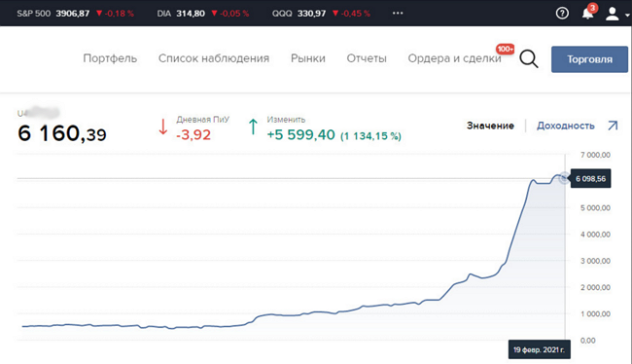This screenshot has height=364, width=632.
Task: Click the red daily P&L down arrow
Action: pyautogui.click(x=162, y=127)
